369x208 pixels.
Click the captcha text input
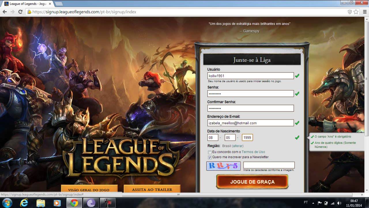pyautogui.click(x=269, y=165)
